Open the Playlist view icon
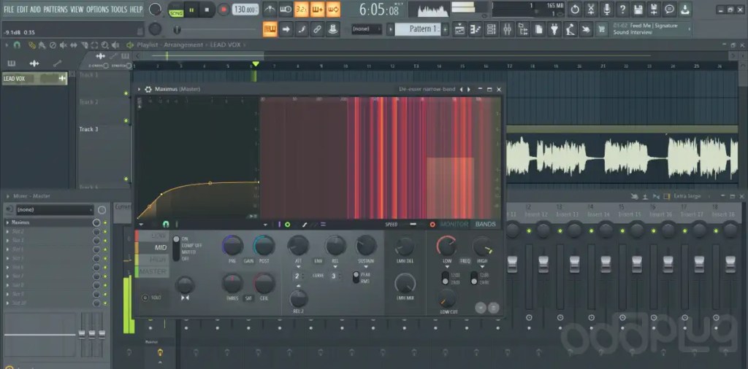This screenshot has height=369, width=748. [x=460, y=29]
